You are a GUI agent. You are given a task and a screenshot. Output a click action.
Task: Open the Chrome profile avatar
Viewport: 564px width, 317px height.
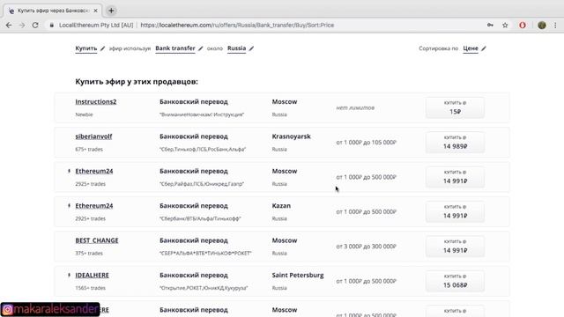coord(542,26)
